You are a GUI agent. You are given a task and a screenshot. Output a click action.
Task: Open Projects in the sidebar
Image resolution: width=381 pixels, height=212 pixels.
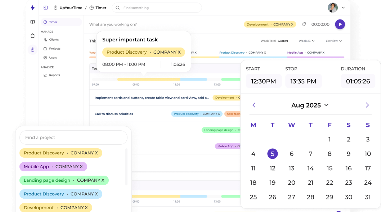[x=52, y=49]
